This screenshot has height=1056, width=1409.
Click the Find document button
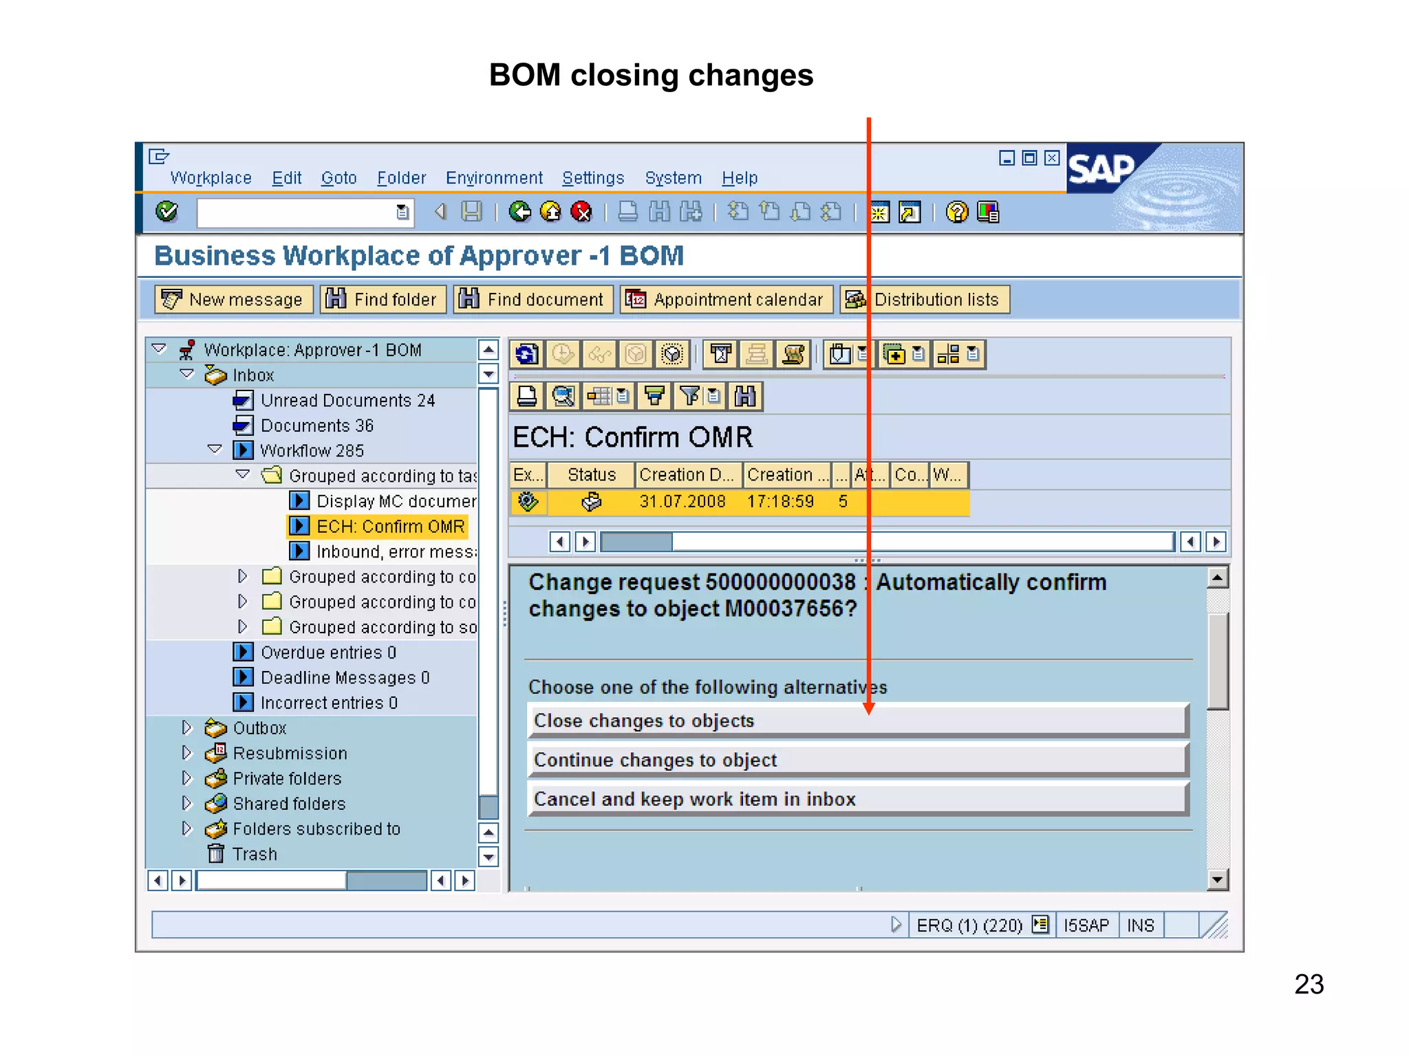(533, 300)
